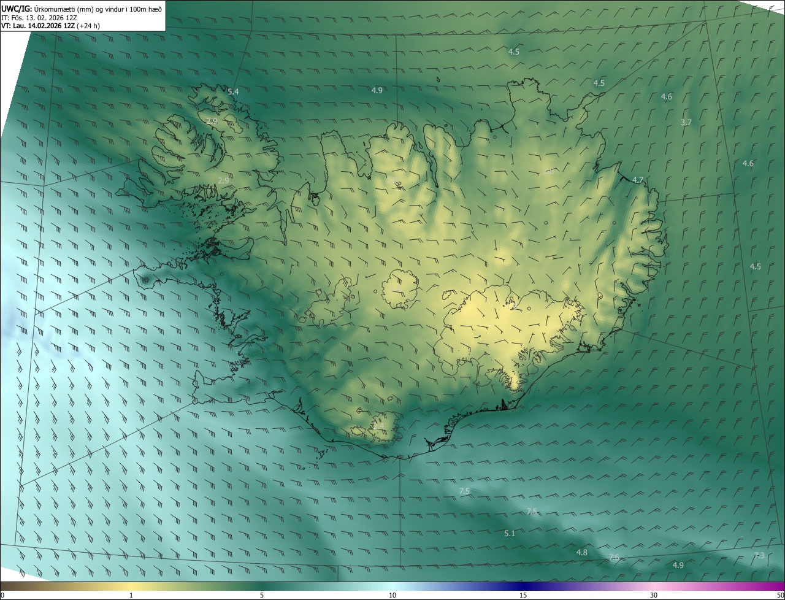Click the color scale tick label 0
Viewport: 785px width, 600px height.
2,595
